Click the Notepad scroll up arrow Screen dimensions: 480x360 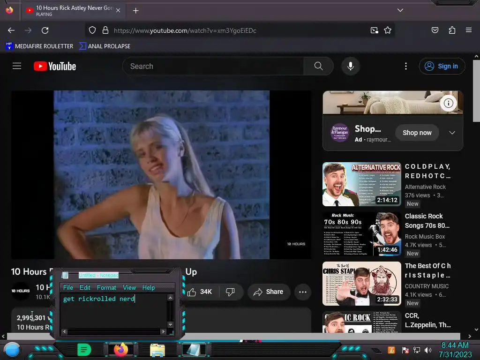click(x=170, y=298)
